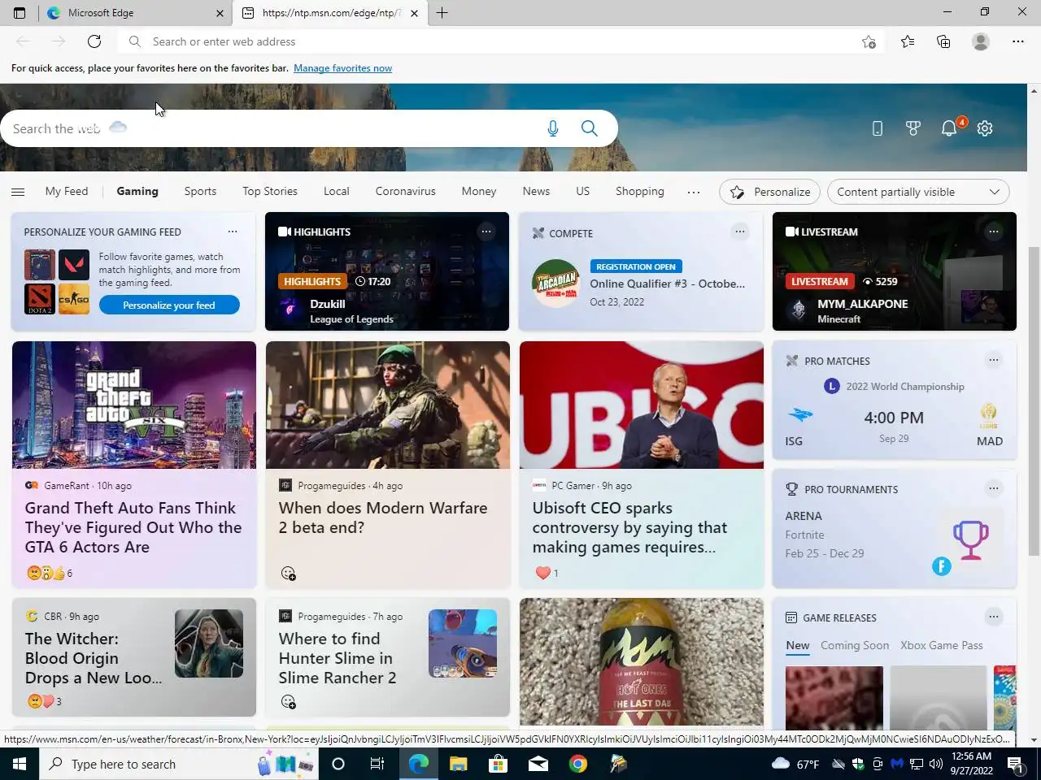The height and width of the screenshot is (780, 1041).
Task: Open When does Modern Warfare 2 beta end article
Action: 383,518
